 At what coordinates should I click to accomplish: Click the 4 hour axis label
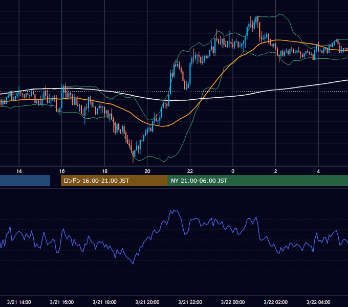[318, 171]
